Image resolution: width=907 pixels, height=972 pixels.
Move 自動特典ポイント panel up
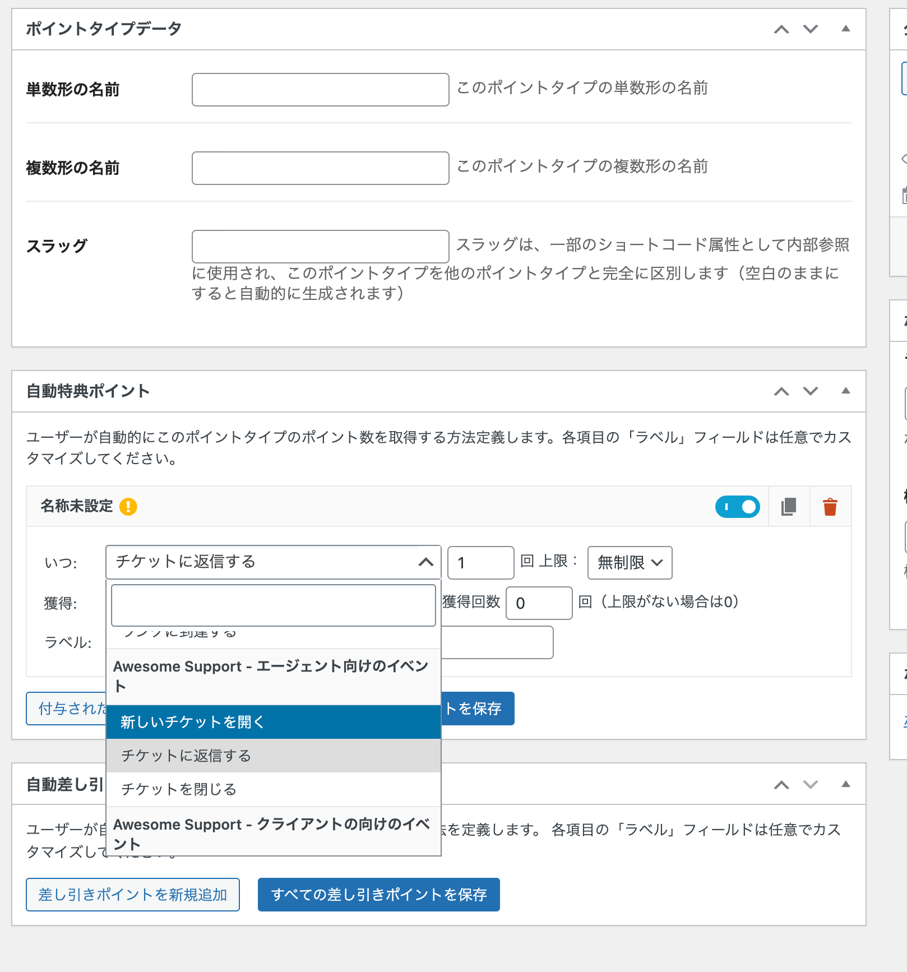(781, 391)
